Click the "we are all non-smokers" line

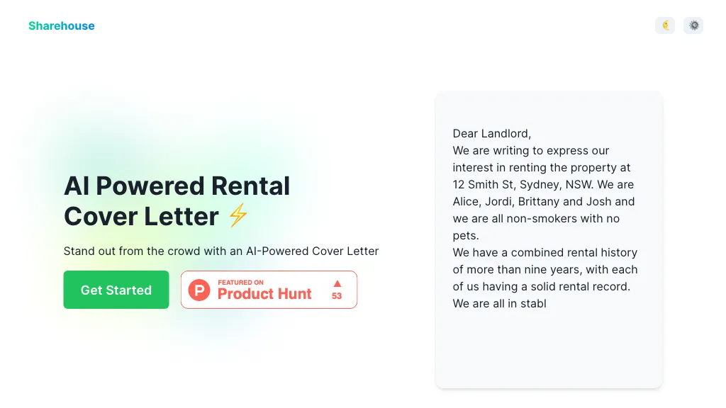point(536,218)
